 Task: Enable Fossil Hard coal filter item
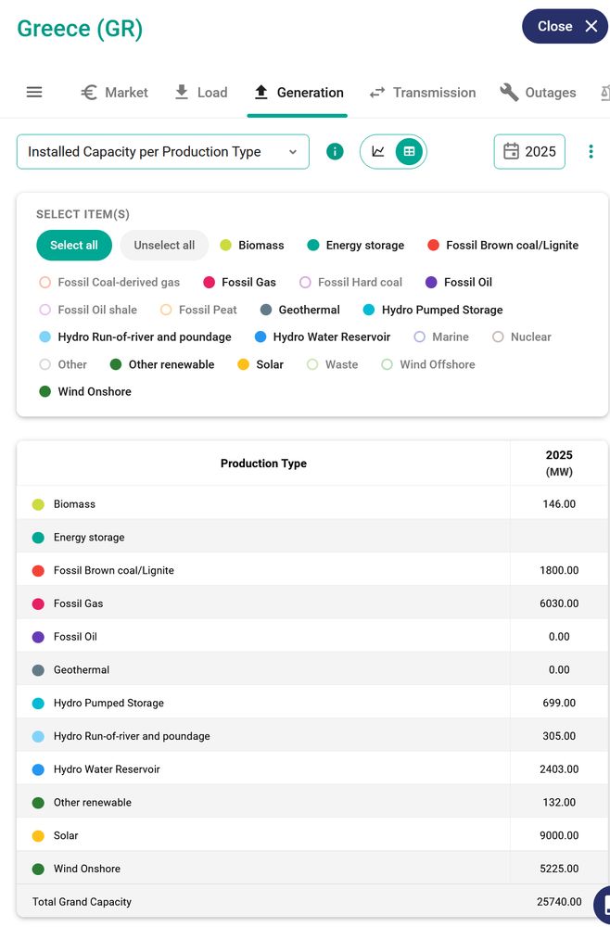tap(350, 283)
